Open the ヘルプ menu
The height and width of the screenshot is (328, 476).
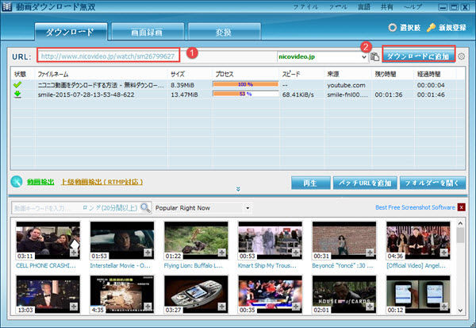tap(413, 6)
